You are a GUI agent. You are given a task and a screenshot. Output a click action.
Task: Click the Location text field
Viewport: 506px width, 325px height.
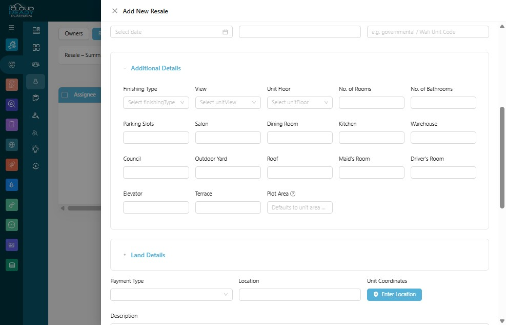pyautogui.click(x=300, y=295)
